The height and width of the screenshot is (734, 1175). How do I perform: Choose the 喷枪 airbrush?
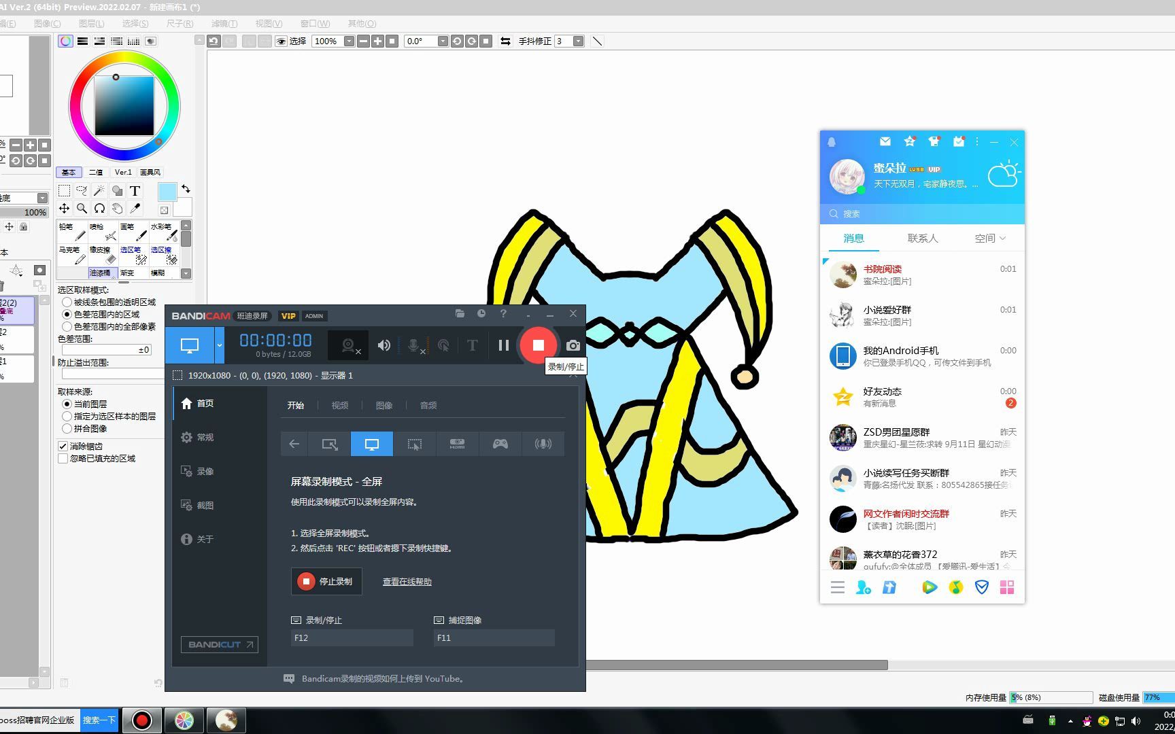tap(103, 231)
